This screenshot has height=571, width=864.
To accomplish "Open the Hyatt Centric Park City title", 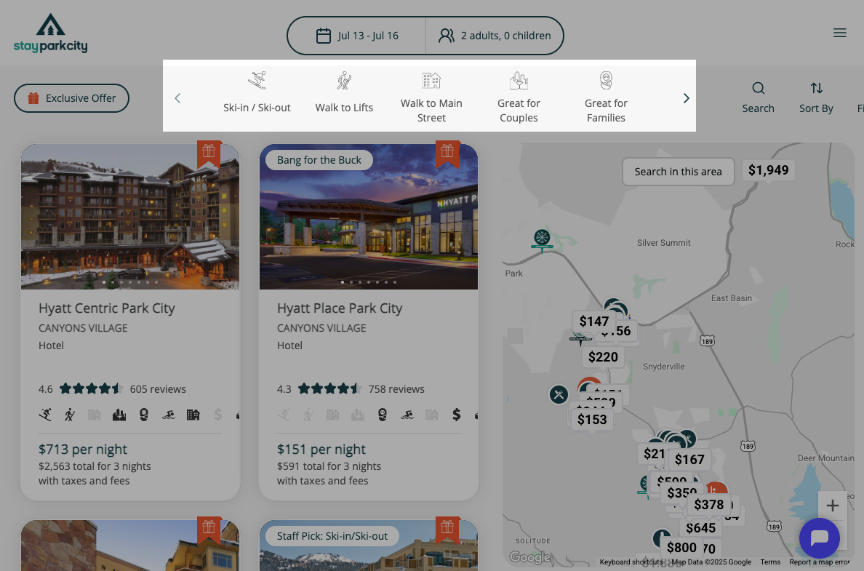I will click(107, 308).
